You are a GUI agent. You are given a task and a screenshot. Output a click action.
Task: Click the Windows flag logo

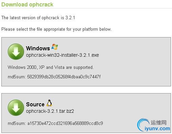pyautogui.click(x=55, y=47)
